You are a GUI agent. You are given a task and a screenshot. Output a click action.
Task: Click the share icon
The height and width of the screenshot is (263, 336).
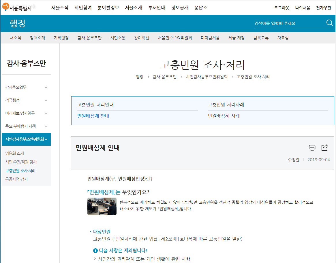pyautogui.click(x=325, y=148)
